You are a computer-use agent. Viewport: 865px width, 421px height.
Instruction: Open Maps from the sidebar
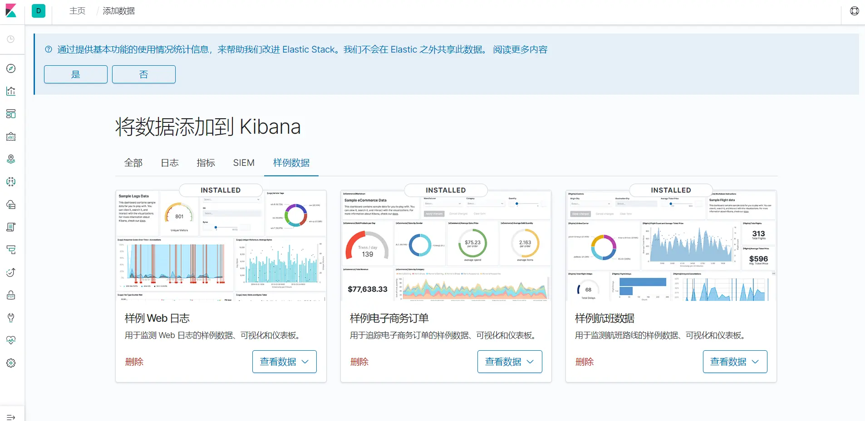pyautogui.click(x=11, y=159)
